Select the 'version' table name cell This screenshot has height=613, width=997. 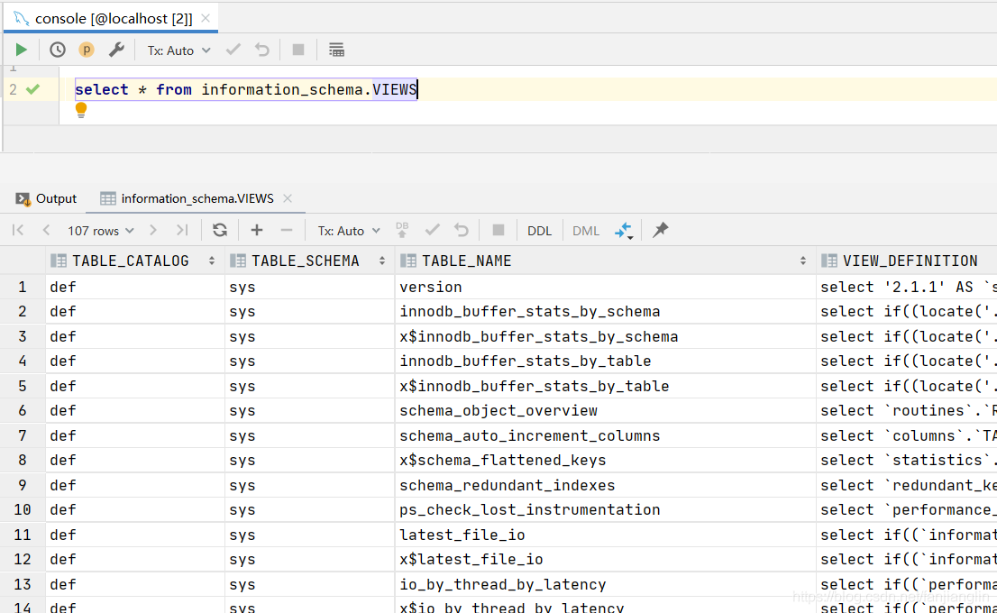pyautogui.click(x=605, y=287)
